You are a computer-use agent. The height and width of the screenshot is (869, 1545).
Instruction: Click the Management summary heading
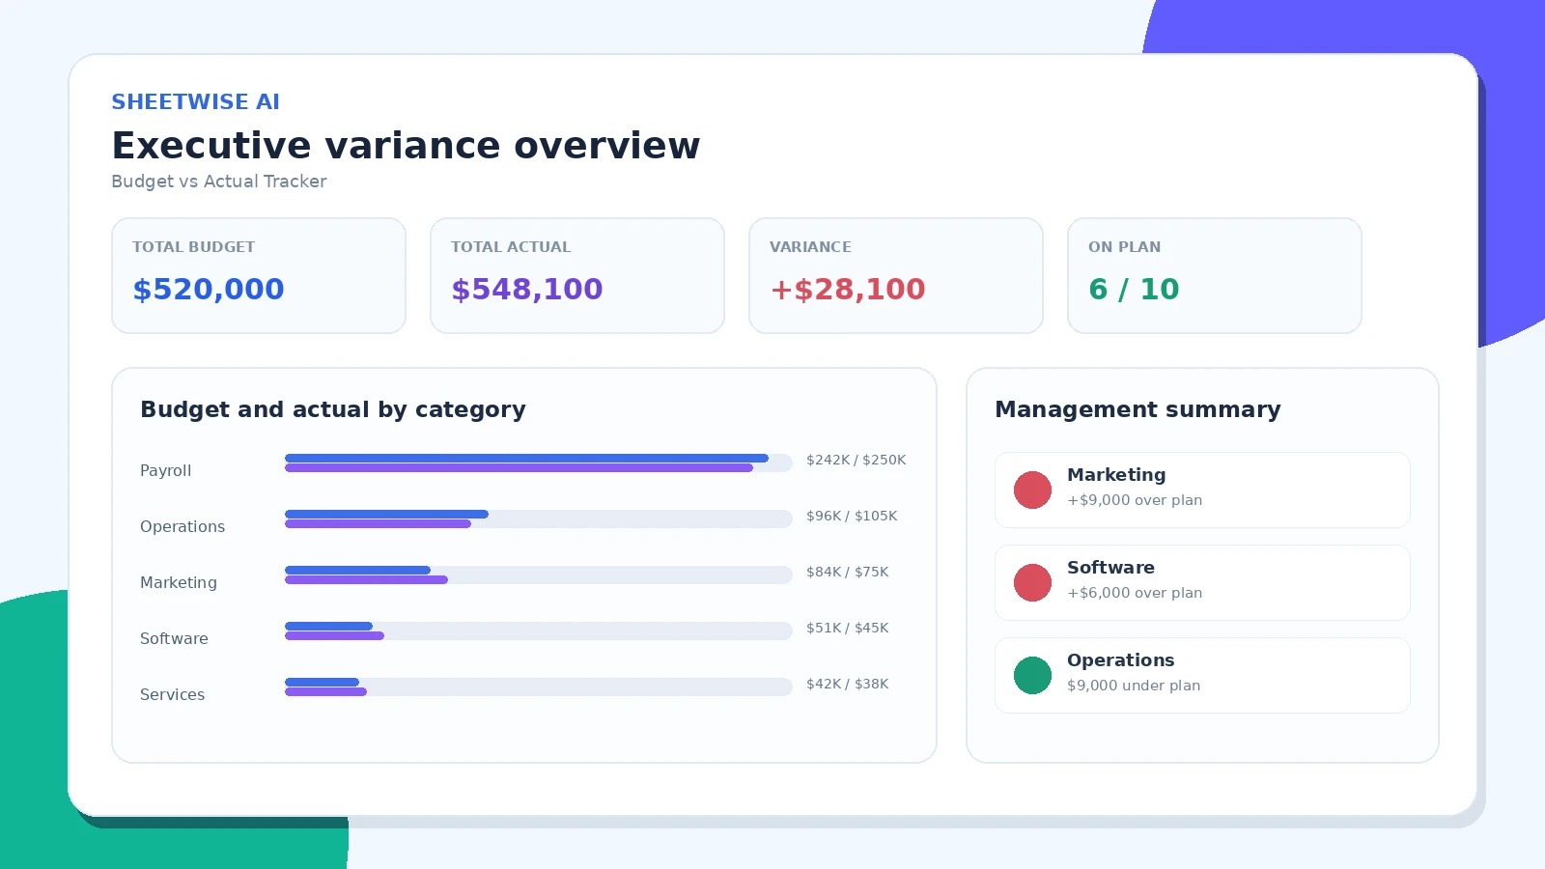[1138, 409]
